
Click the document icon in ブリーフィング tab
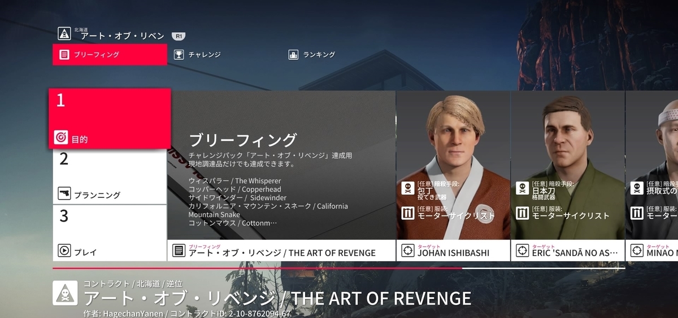coord(64,55)
